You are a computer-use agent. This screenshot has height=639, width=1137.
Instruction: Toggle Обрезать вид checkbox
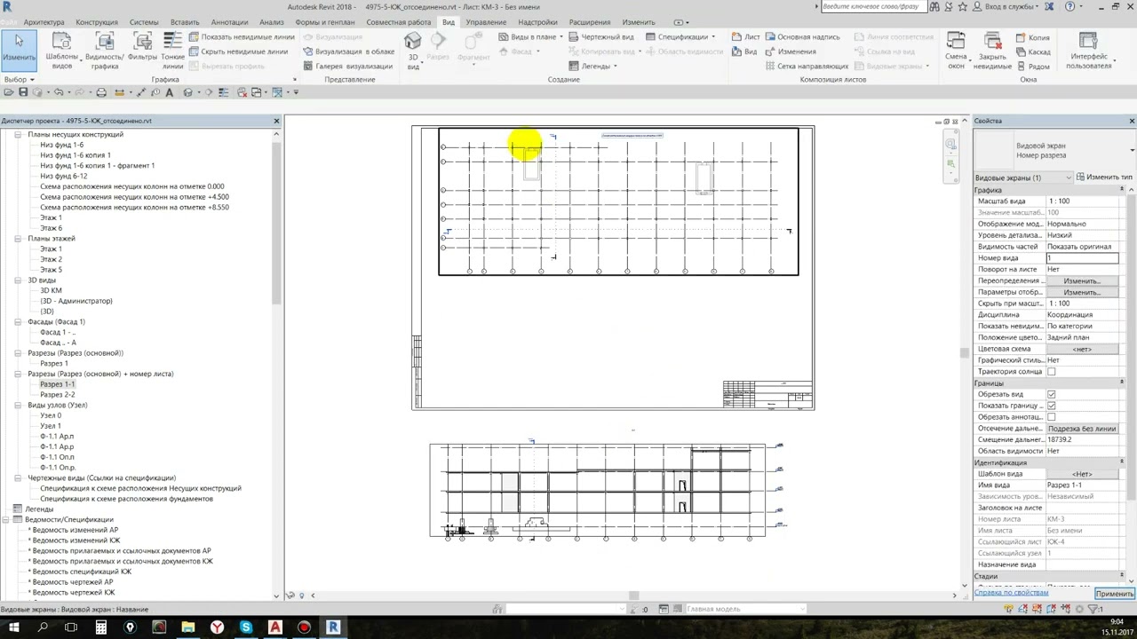(x=1052, y=394)
